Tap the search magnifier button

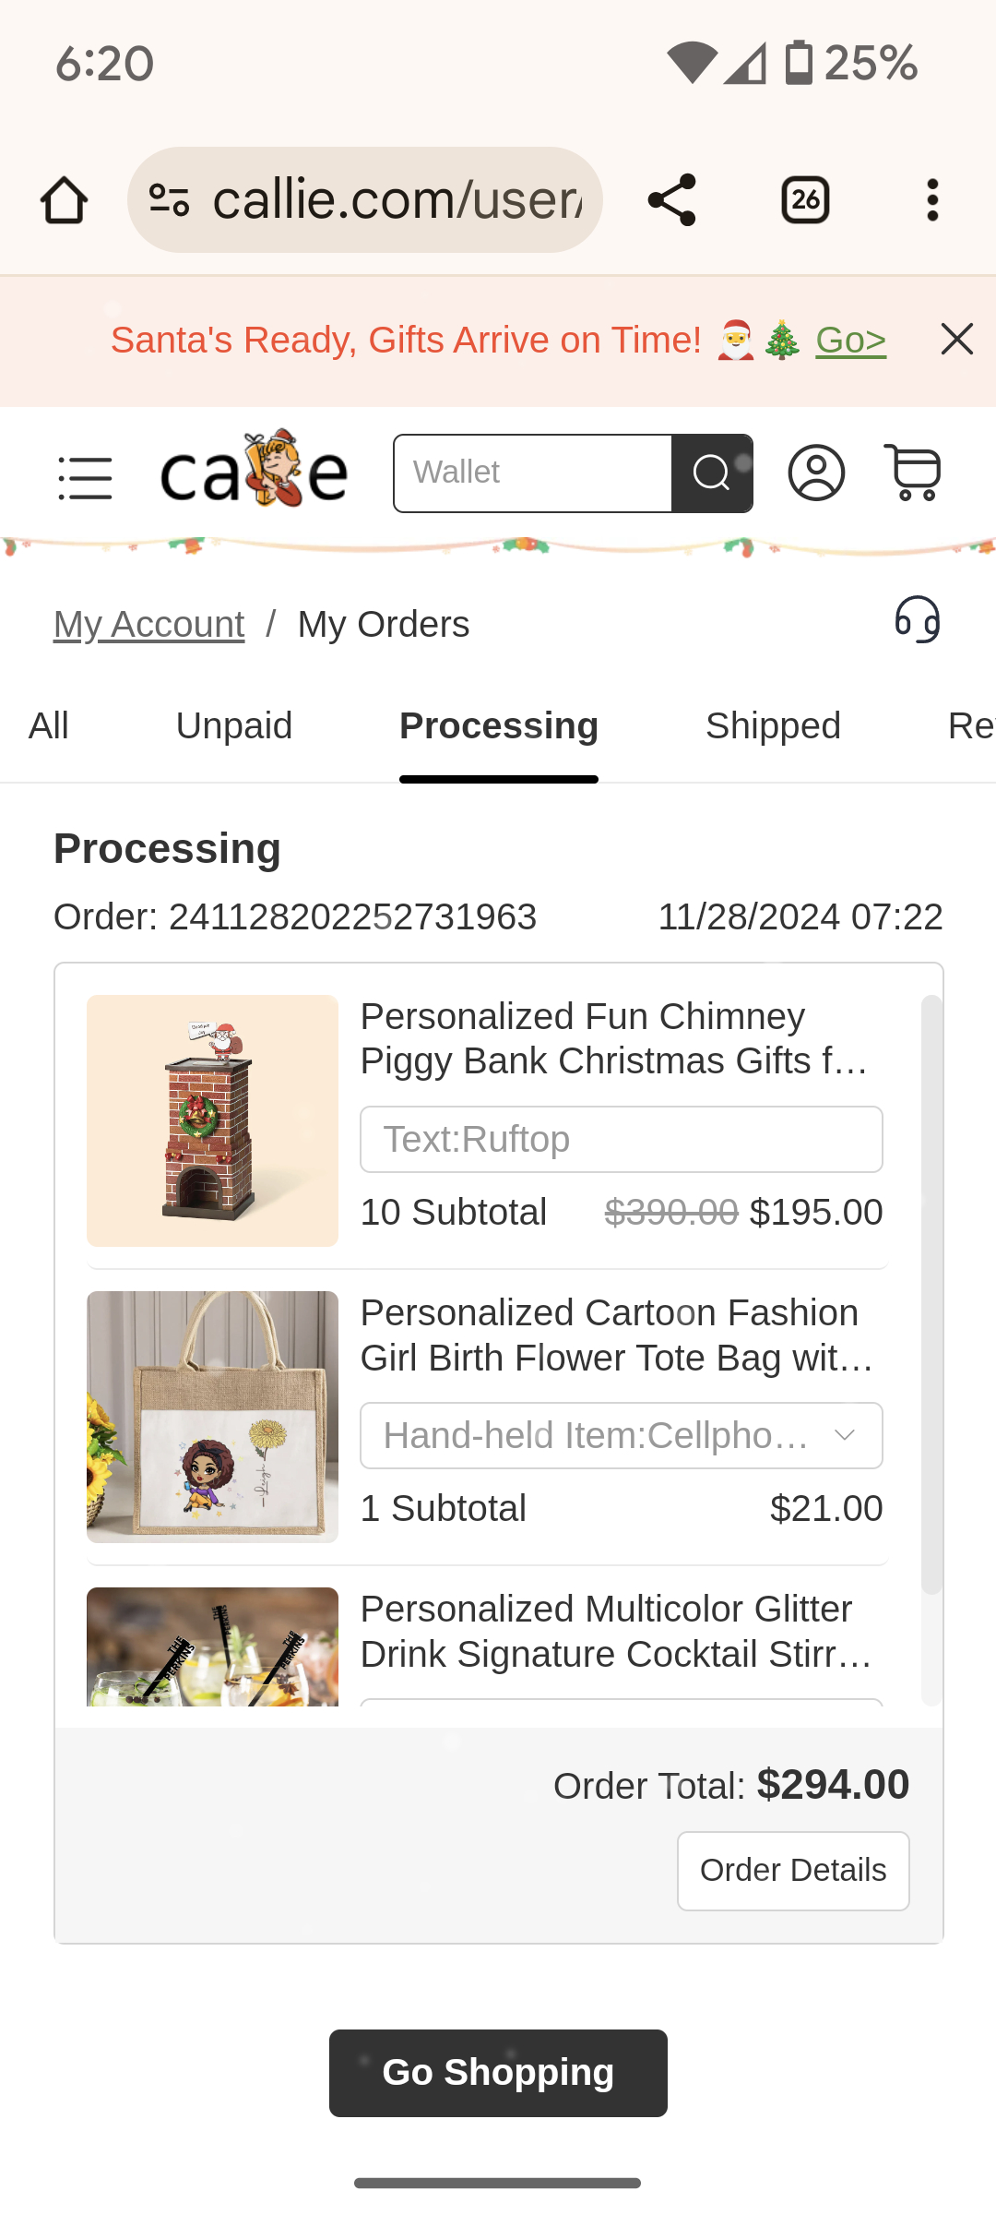(711, 473)
